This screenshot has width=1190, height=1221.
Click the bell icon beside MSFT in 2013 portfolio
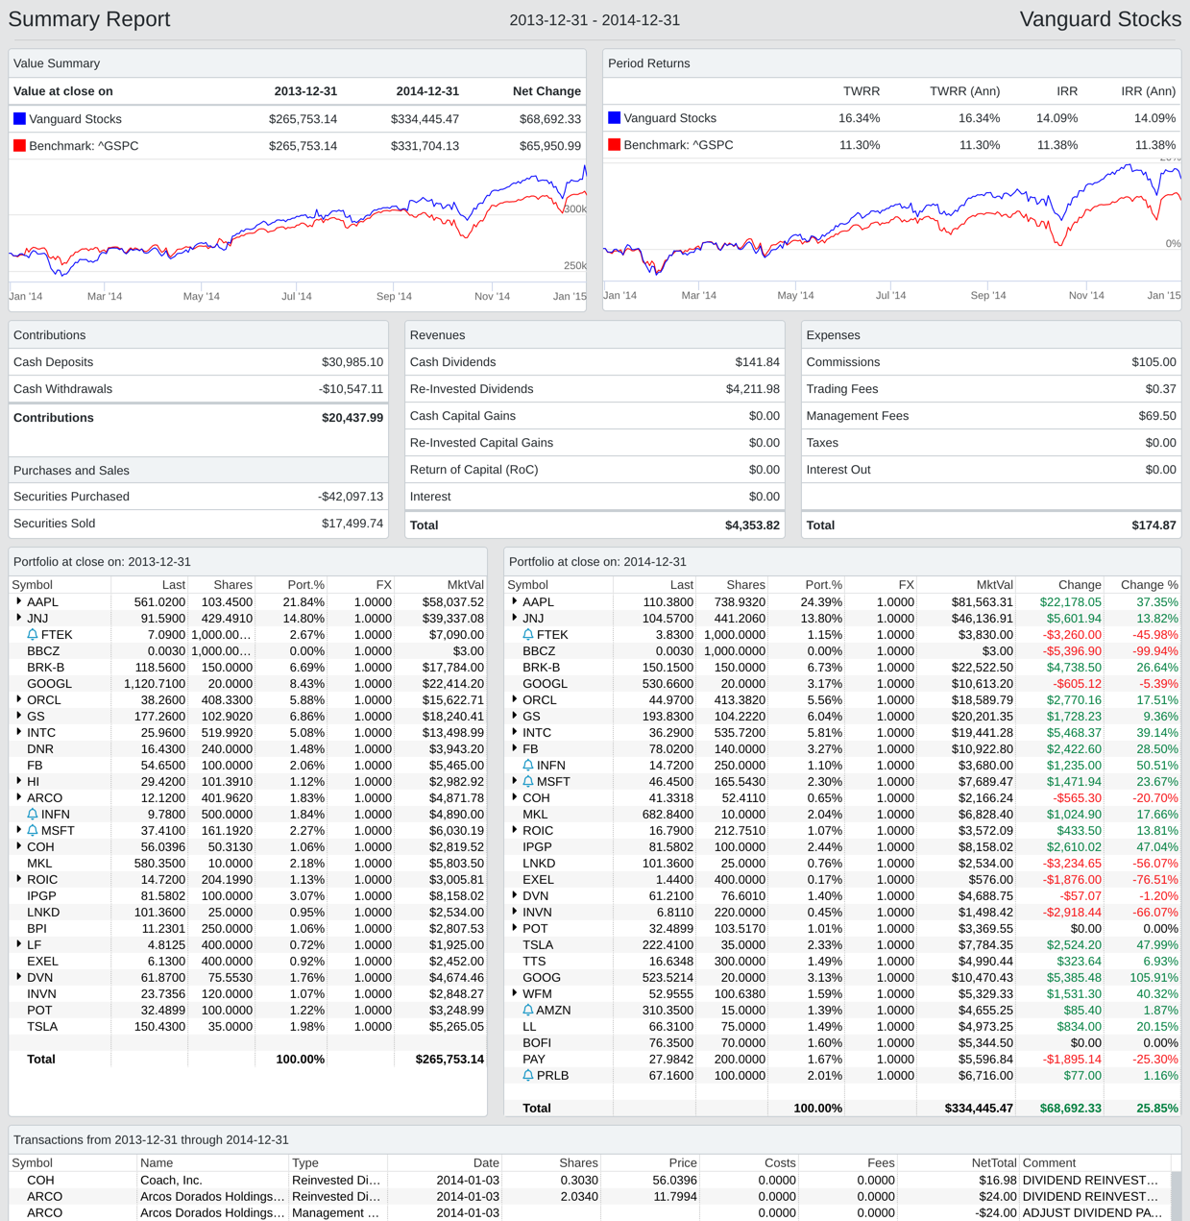pos(33,831)
